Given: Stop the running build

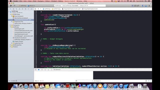Looking at the screenshot, I should [14, 6].
